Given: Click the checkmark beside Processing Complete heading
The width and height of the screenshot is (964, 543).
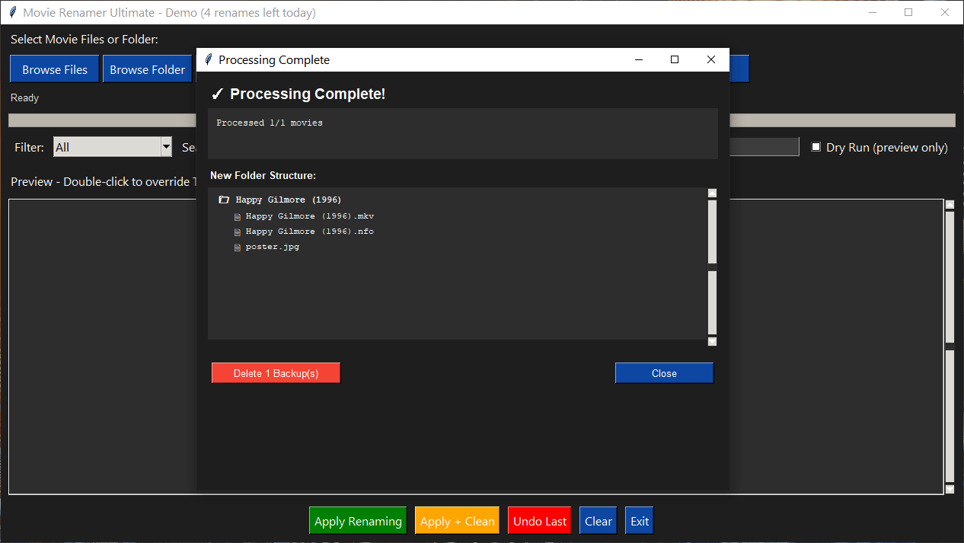Looking at the screenshot, I should coord(217,94).
